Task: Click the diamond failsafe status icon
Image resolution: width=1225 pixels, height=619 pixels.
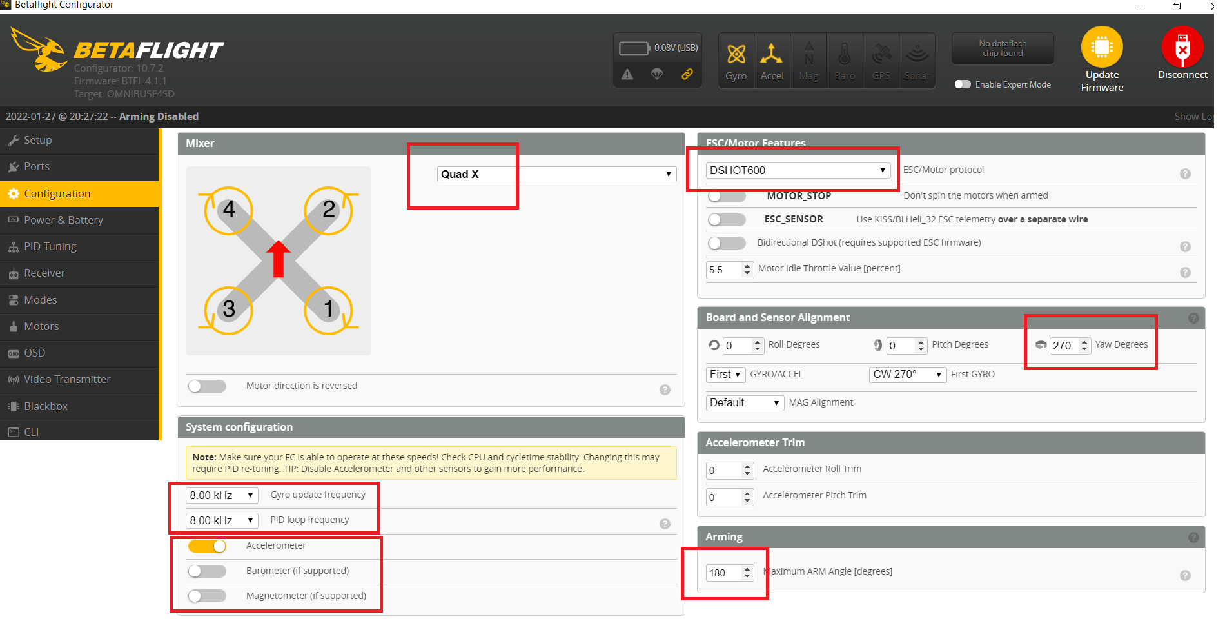Action: pos(657,75)
